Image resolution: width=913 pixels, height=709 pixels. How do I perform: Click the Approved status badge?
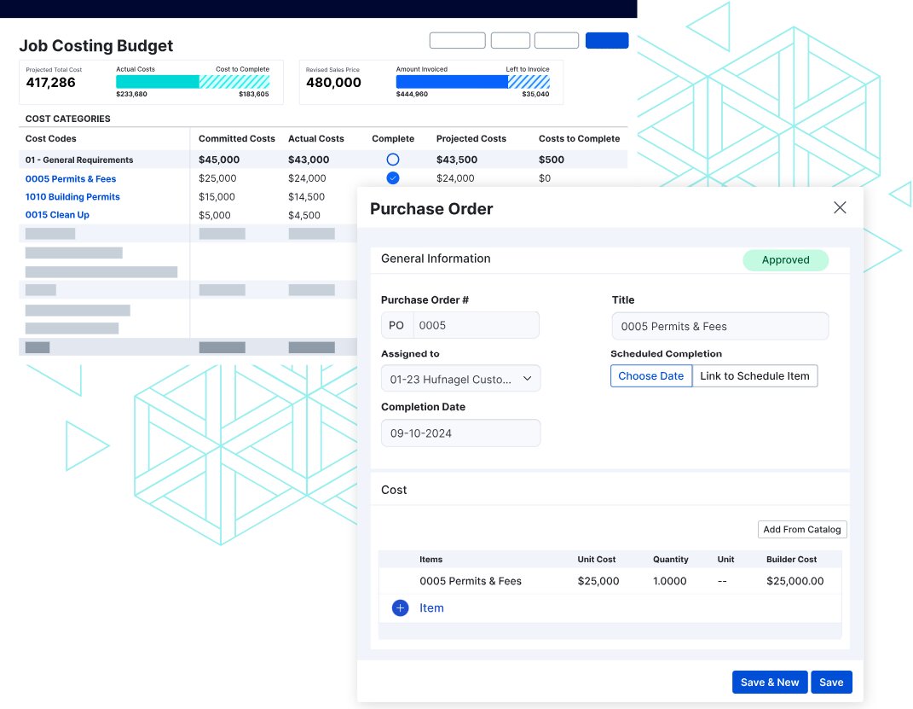[x=785, y=260]
